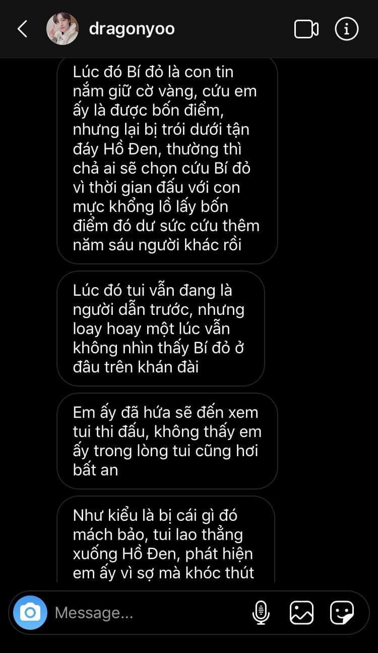Start a video call with dragonyoo

(x=306, y=29)
